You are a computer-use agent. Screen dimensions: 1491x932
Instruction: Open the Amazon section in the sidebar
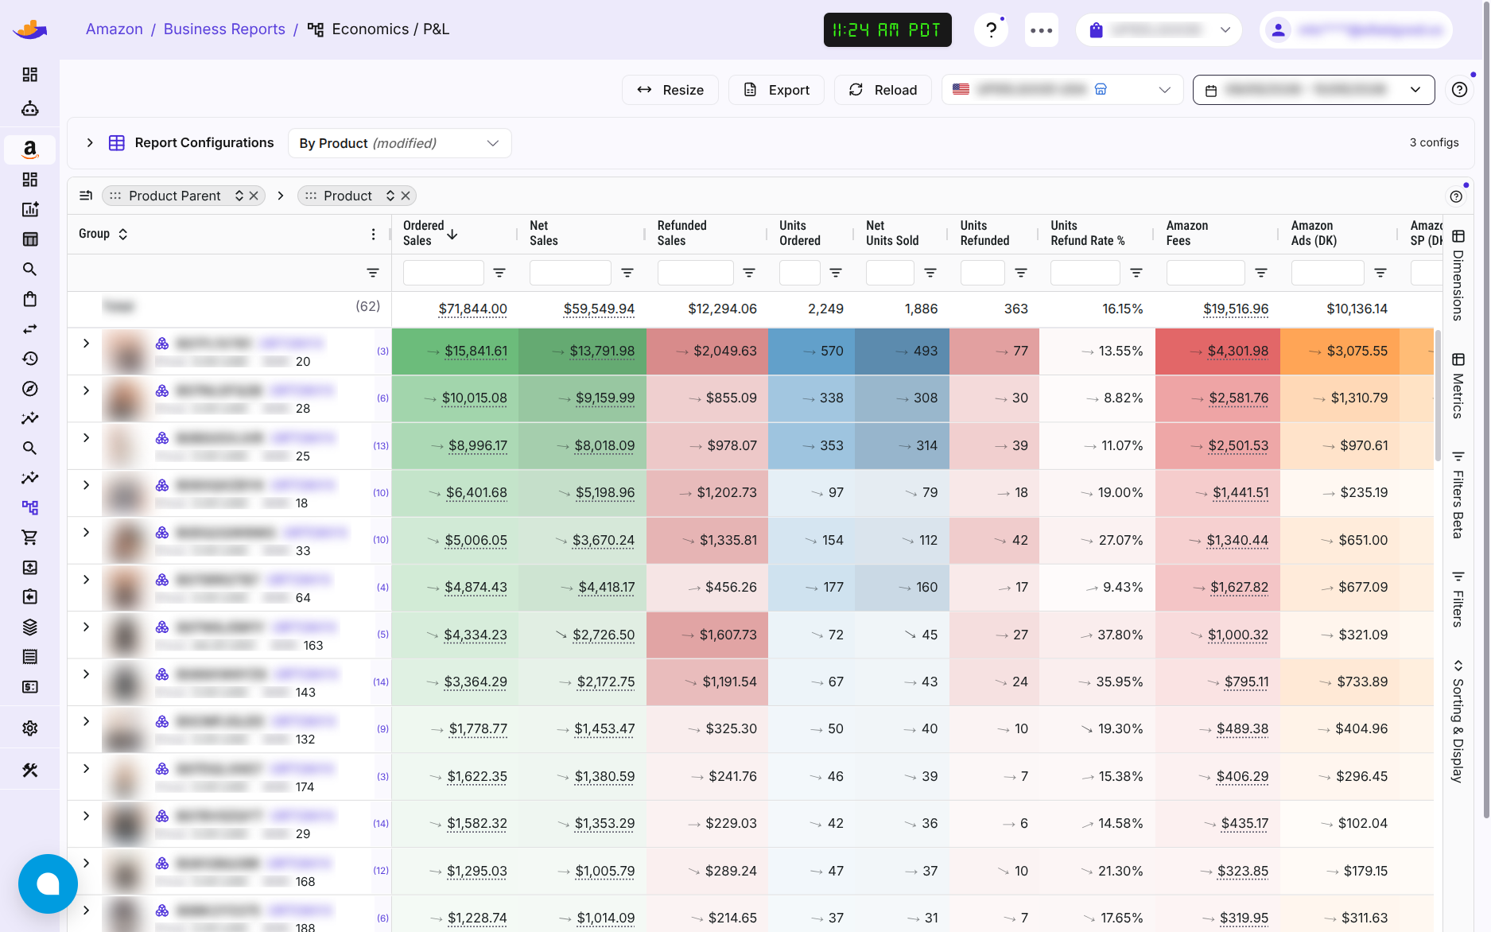click(x=29, y=150)
